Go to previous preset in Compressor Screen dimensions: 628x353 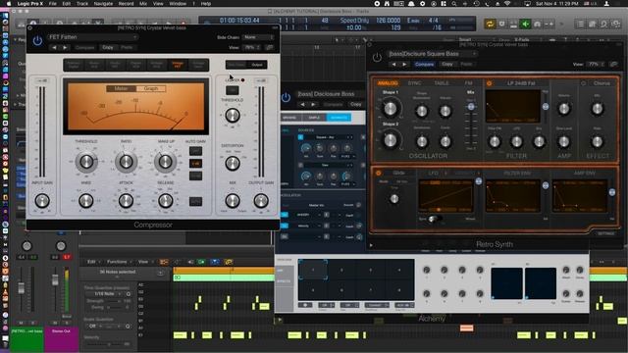pos(55,47)
